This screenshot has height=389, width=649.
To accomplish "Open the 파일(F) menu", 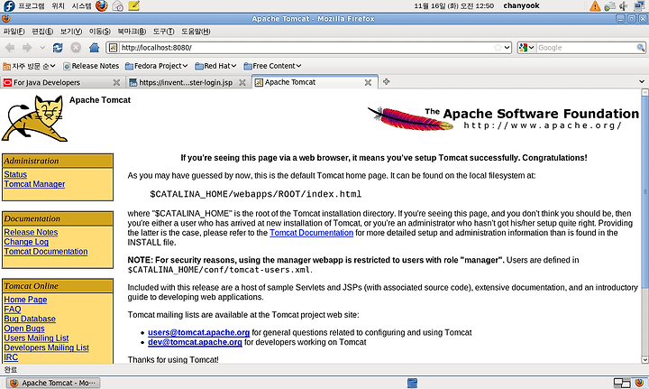I will pos(14,32).
